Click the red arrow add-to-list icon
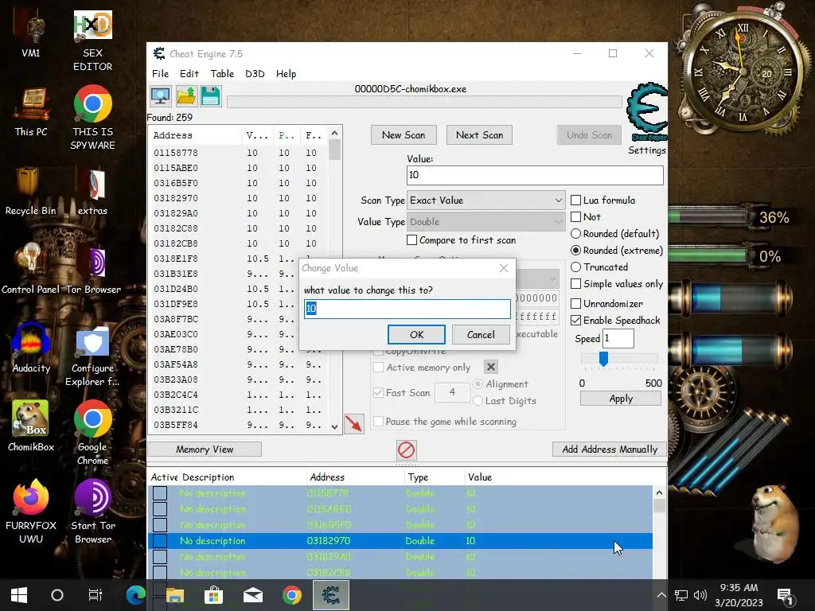The image size is (815, 611). [354, 423]
